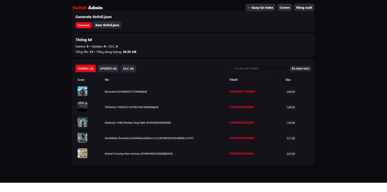Open the Covers page
Viewport: 387px width, 192px height.
pyautogui.click(x=285, y=8)
